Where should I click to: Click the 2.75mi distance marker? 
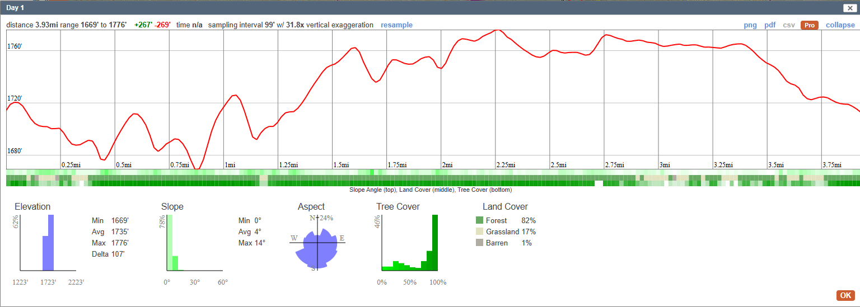coord(614,165)
